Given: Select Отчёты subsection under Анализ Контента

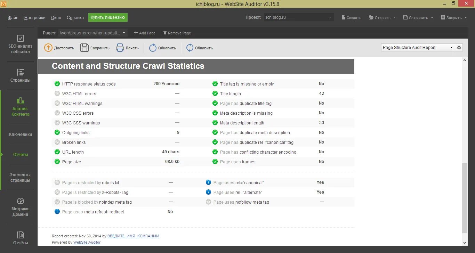Looking at the screenshot, I should click(x=21, y=155).
